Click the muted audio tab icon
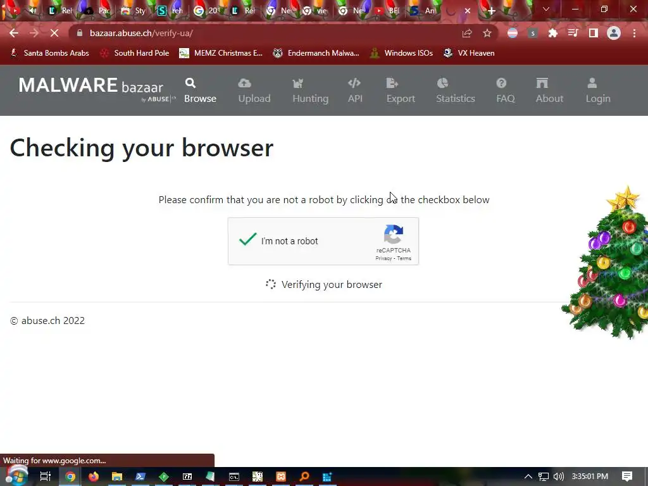 tap(33, 11)
